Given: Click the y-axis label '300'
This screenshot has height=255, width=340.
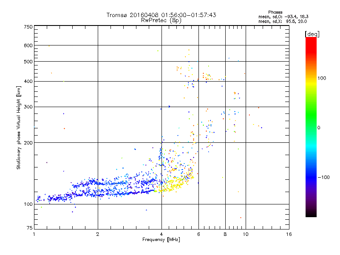Looking at the screenshot, I should [x=28, y=107].
